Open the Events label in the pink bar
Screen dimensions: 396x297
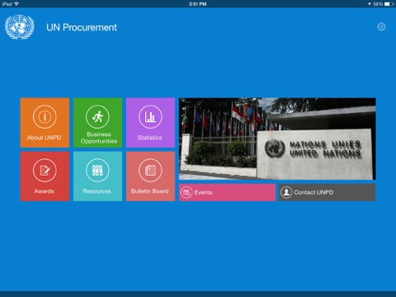coord(203,192)
